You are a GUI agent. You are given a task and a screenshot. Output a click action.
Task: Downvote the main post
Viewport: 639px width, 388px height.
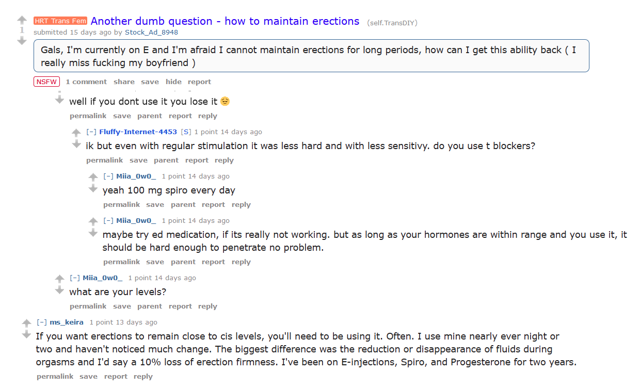point(22,40)
